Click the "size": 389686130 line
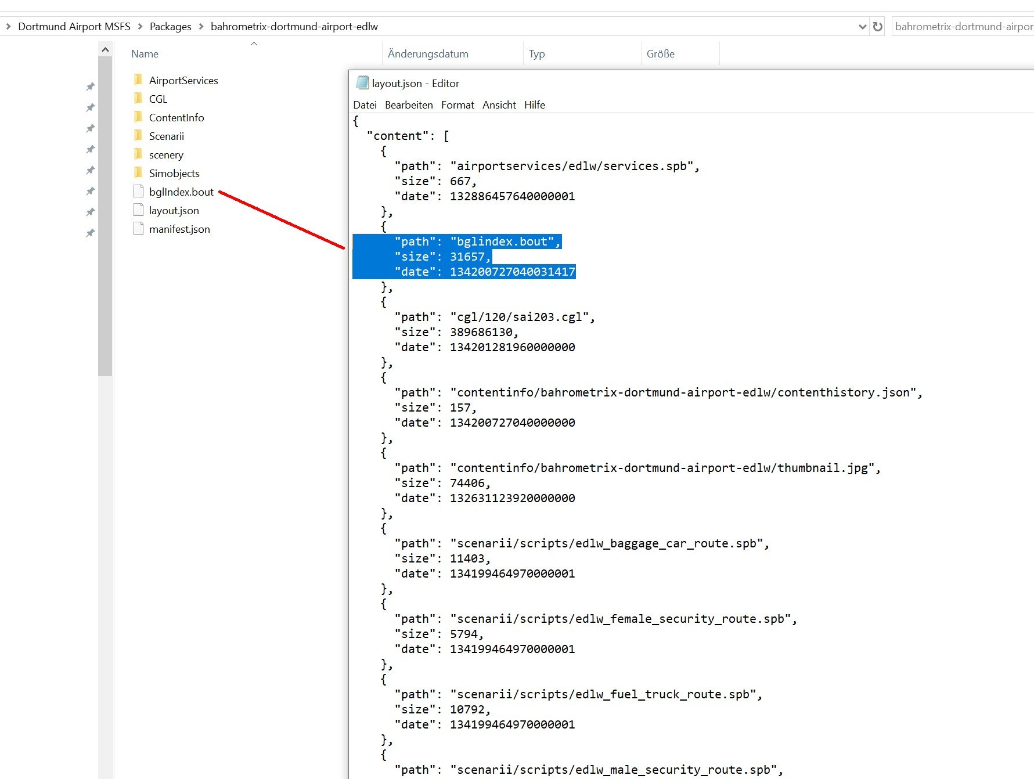The image size is (1034, 779). tap(456, 332)
